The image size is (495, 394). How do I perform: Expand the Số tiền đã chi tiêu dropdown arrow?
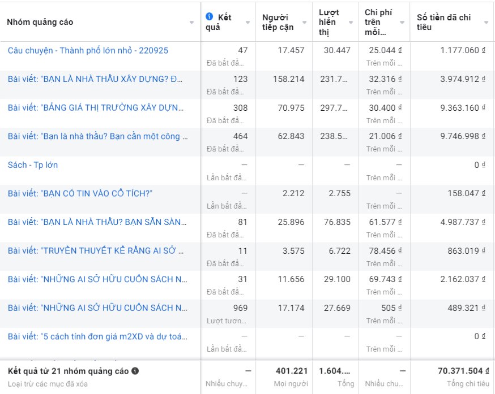pos(486,23)
